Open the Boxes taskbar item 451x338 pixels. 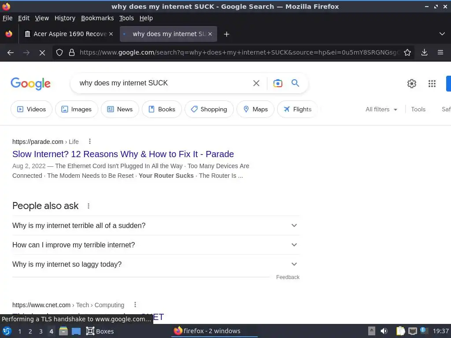click(x=100, y=331)
